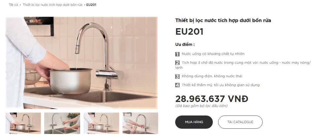
Task: Click 'Không dùng điện, không nước thải' text
Action: coord(212,76)
